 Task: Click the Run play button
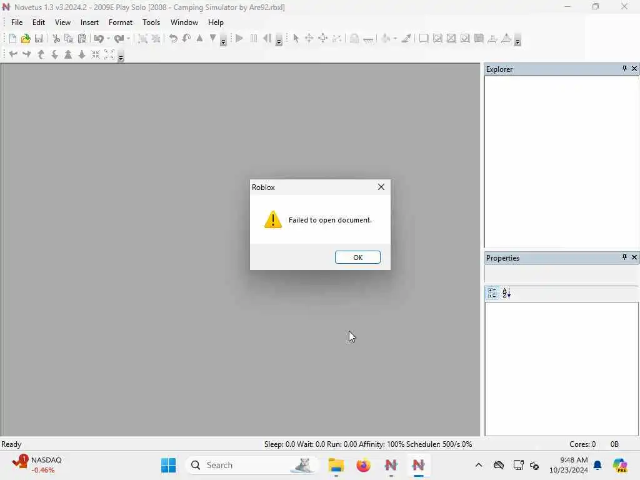point(239,39)
